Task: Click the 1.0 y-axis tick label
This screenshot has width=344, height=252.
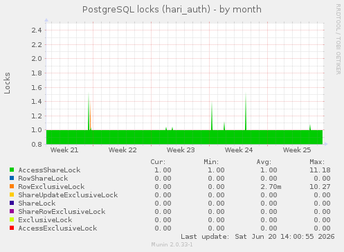Action: [37, 130]
